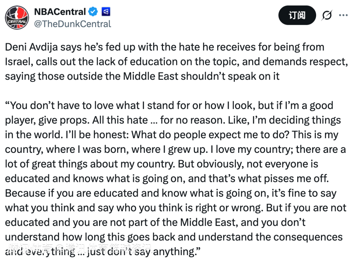352x260 pixels.
Task: Open the @TheDunkCentral handle link
Action: click(72, 24)
